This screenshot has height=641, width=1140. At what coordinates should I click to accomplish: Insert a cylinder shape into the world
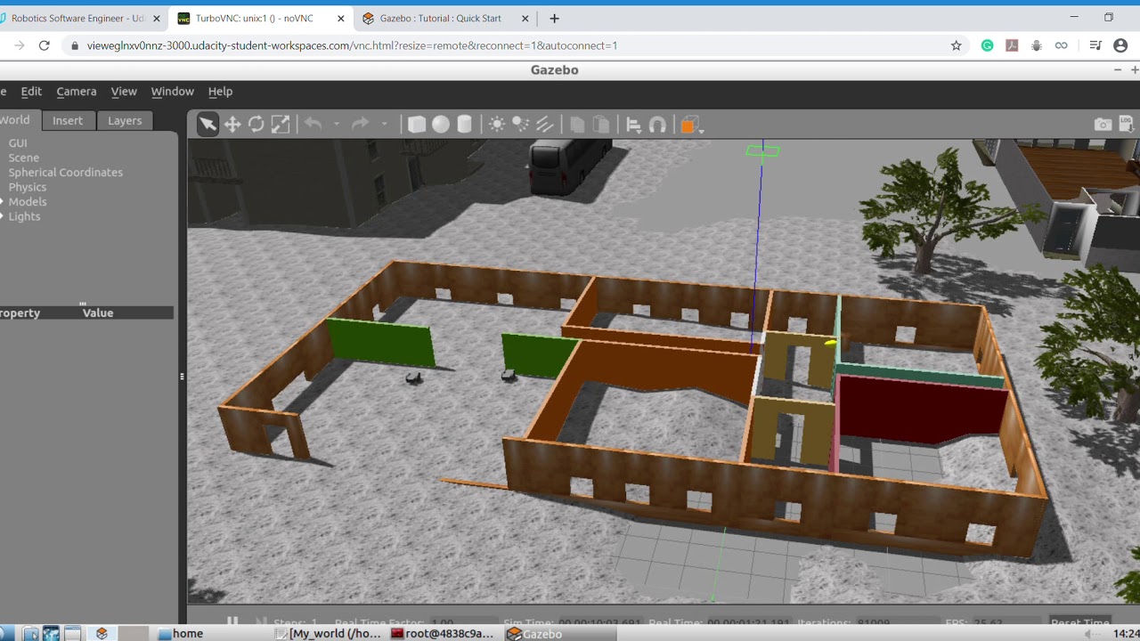coord(464,125)
